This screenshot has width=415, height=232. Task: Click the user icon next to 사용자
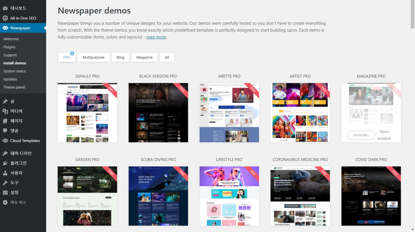[x=5, y=173]
